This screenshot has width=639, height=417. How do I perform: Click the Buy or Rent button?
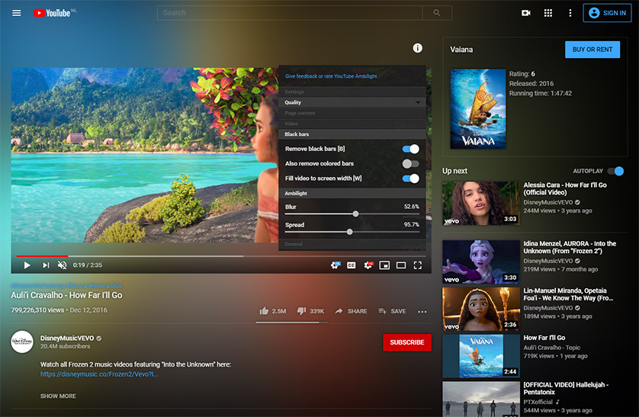click(592, 50)
